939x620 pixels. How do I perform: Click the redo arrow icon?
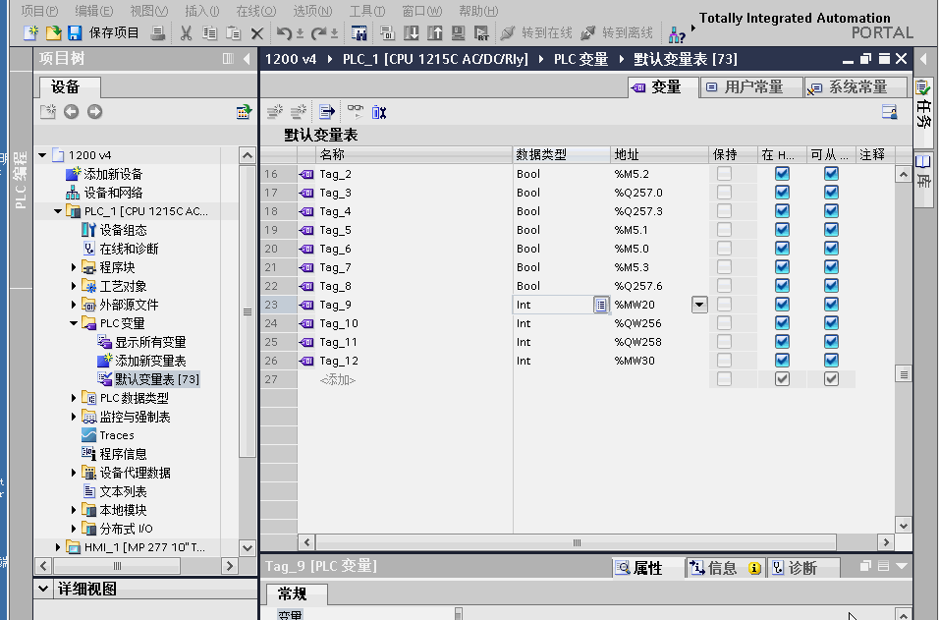(318, 33)
